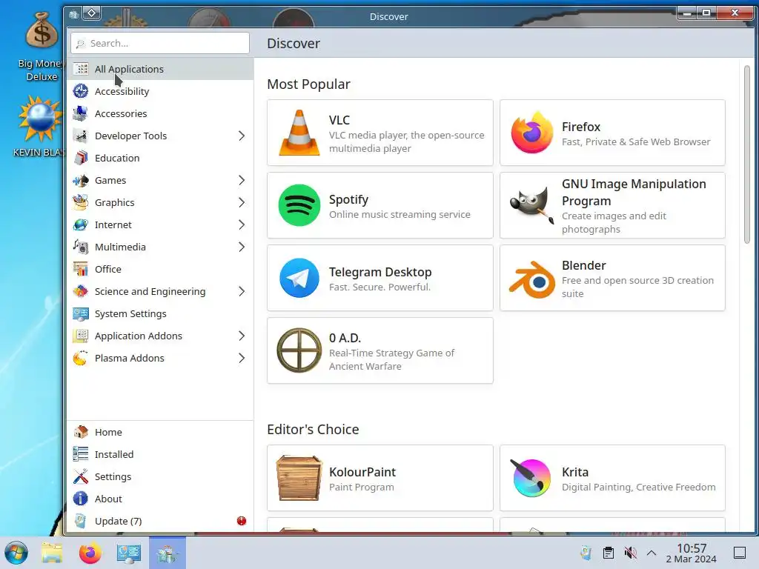Click the Spotify green logo
The width and height of the screenshot is (759, 569).
click(x=299, y=205)
